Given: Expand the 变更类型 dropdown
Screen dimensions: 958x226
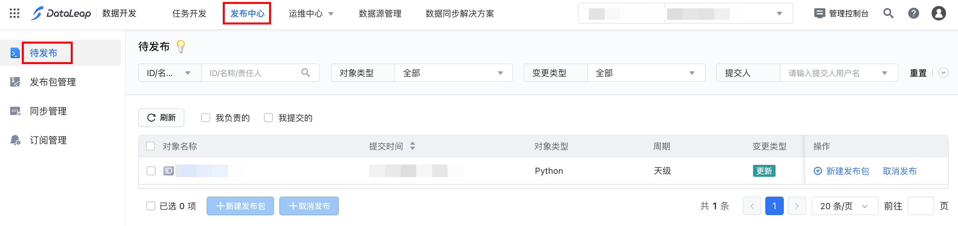Looking at the screenshot, I should point(646,73).
